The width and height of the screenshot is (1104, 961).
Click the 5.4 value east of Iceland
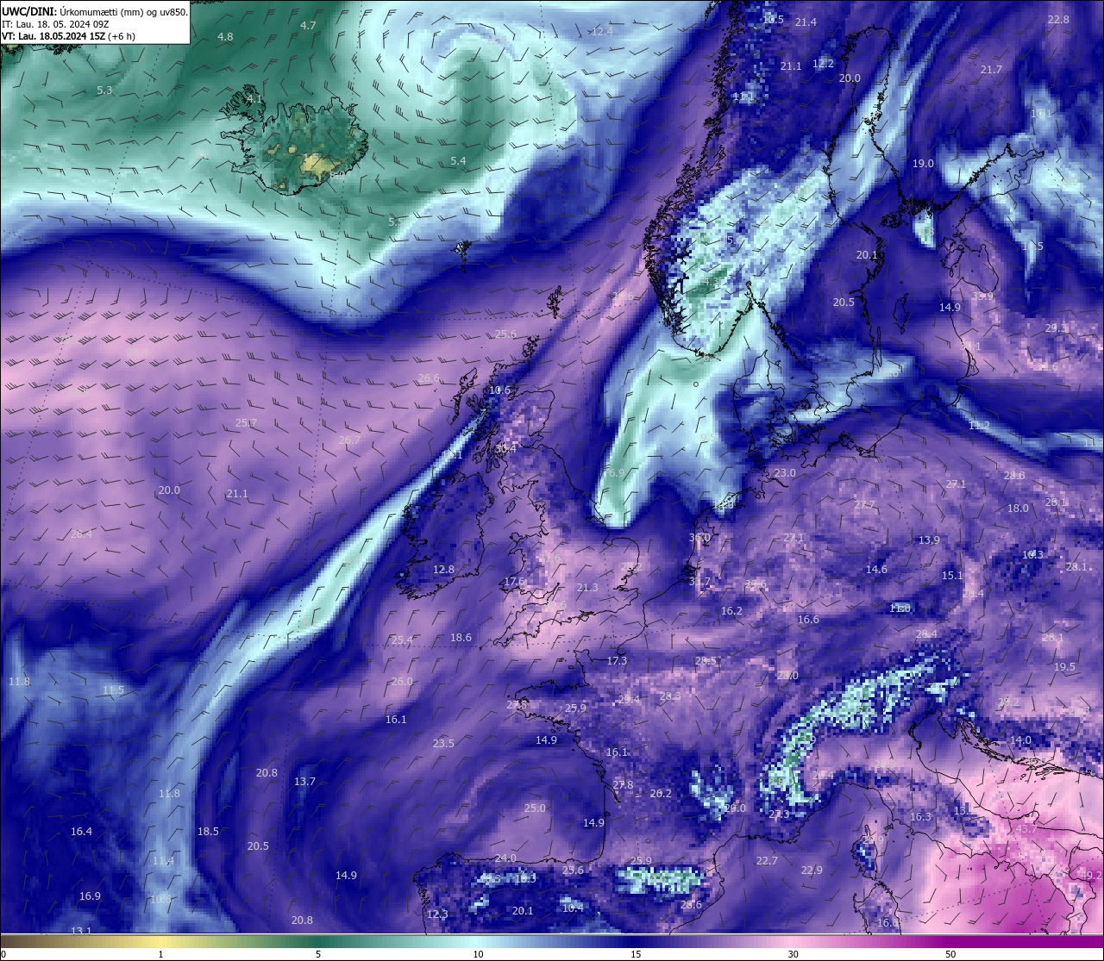click(458, 161)
